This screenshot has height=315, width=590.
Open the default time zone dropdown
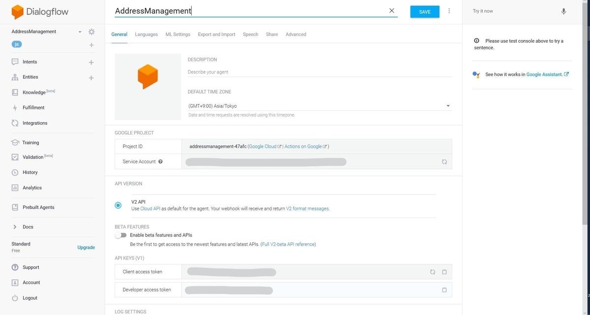[x=448, y=106]
